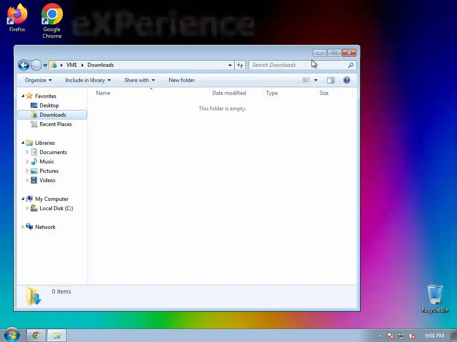Viewport: 457px width, 342px height.
Task: Open the Share with menu
Action: (x=140, y=80)
